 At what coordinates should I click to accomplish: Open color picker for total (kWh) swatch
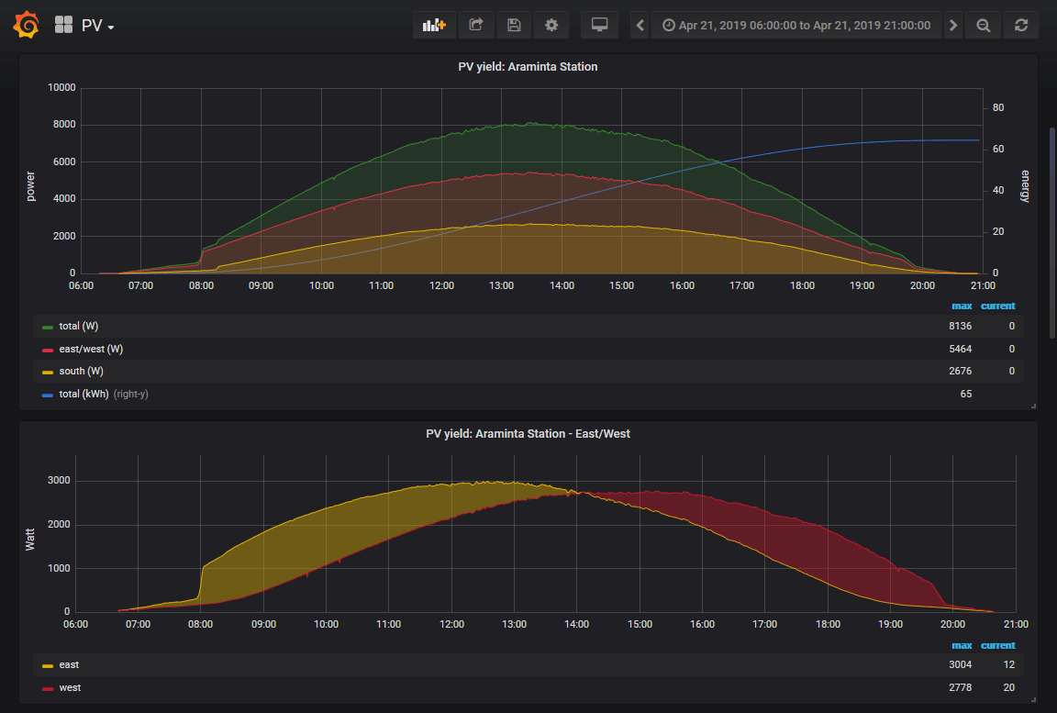47,395
